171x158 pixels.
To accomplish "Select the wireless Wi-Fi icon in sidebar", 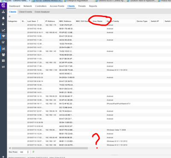I will tap(3, 36).
